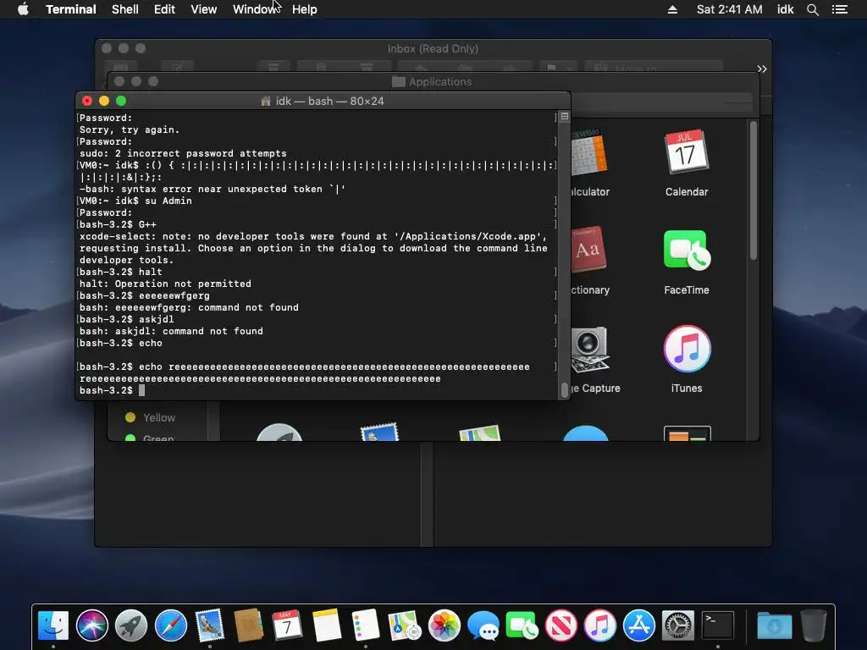Viewport: 867px width, 650px height.
Task: Open the View menu
Action: [203, 9]
